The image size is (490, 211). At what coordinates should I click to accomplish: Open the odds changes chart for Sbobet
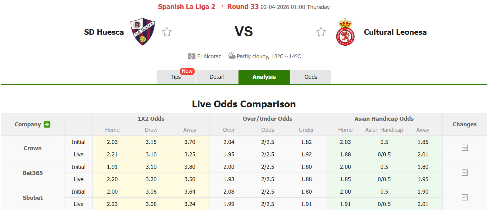465,197
